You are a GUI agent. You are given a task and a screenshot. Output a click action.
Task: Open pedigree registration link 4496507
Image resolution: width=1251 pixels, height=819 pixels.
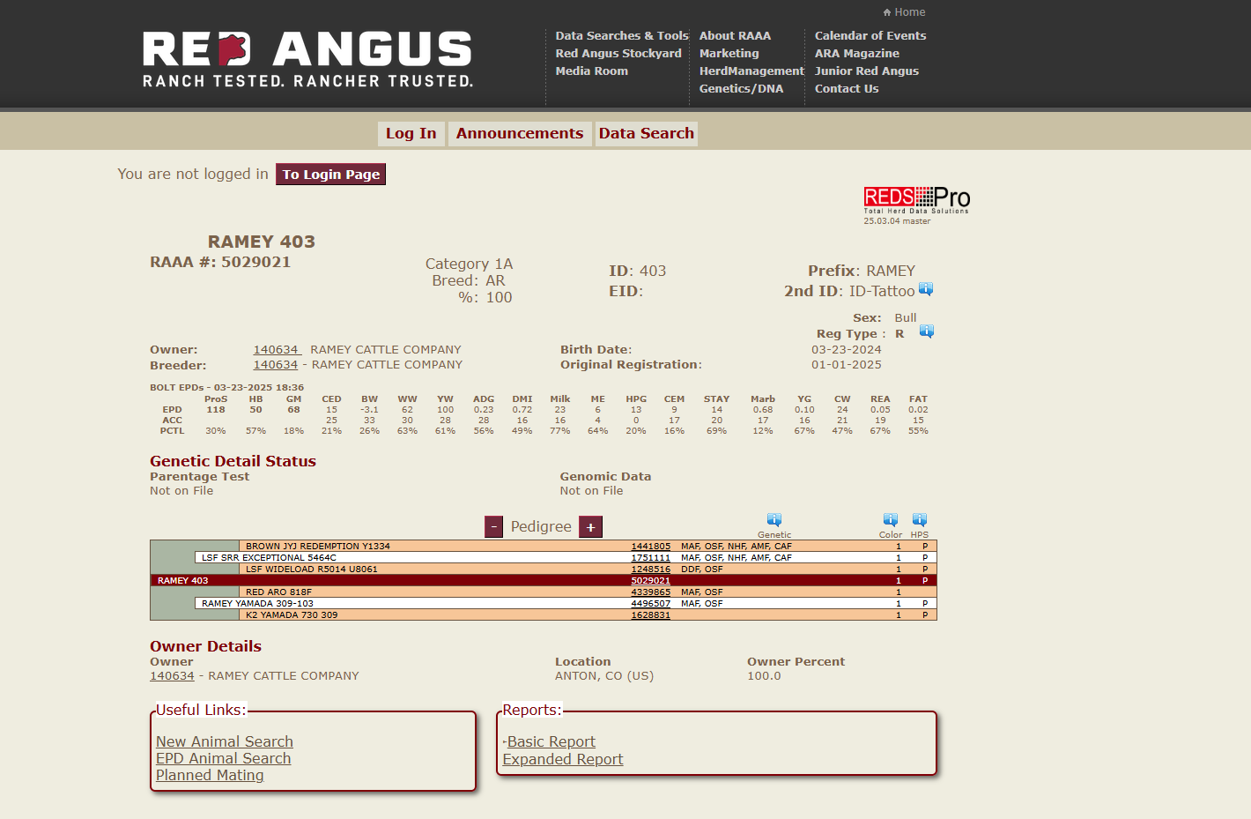tap(650, 604)
